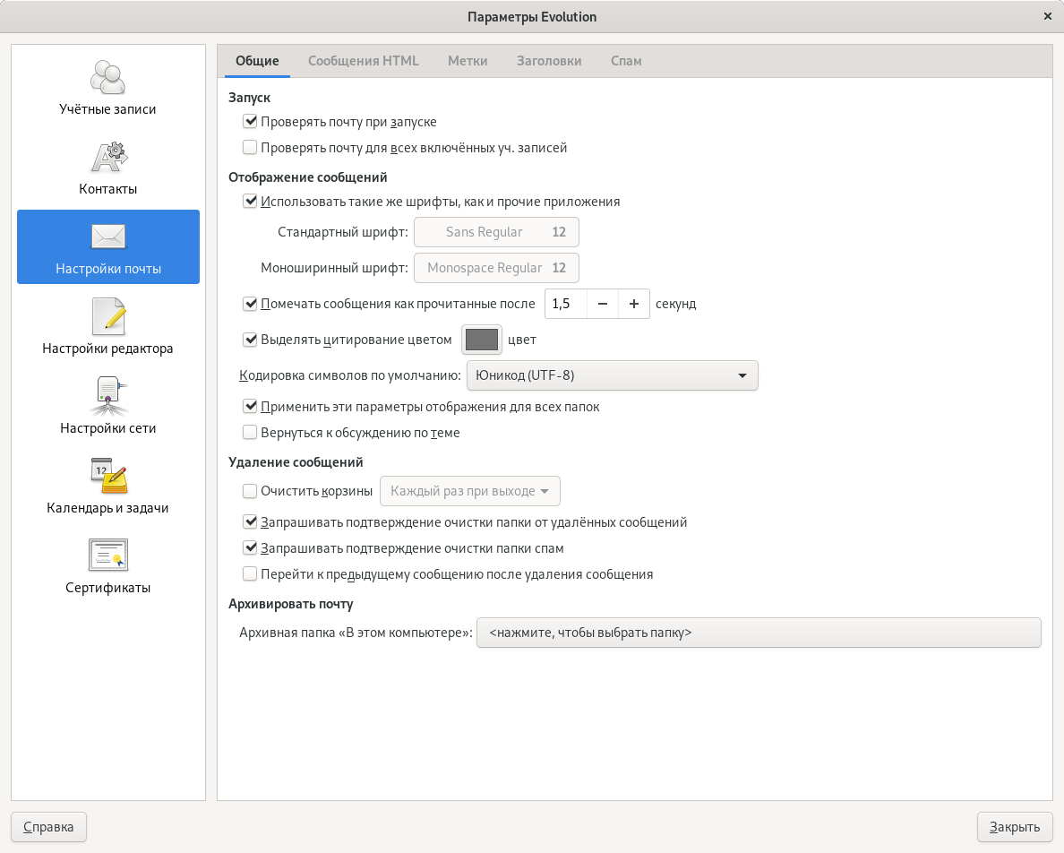Open the Кодировка символов Юникод (UTF-8) dropdown
Viewport: 1064px width, 853px height.
[x=612, y=375]
